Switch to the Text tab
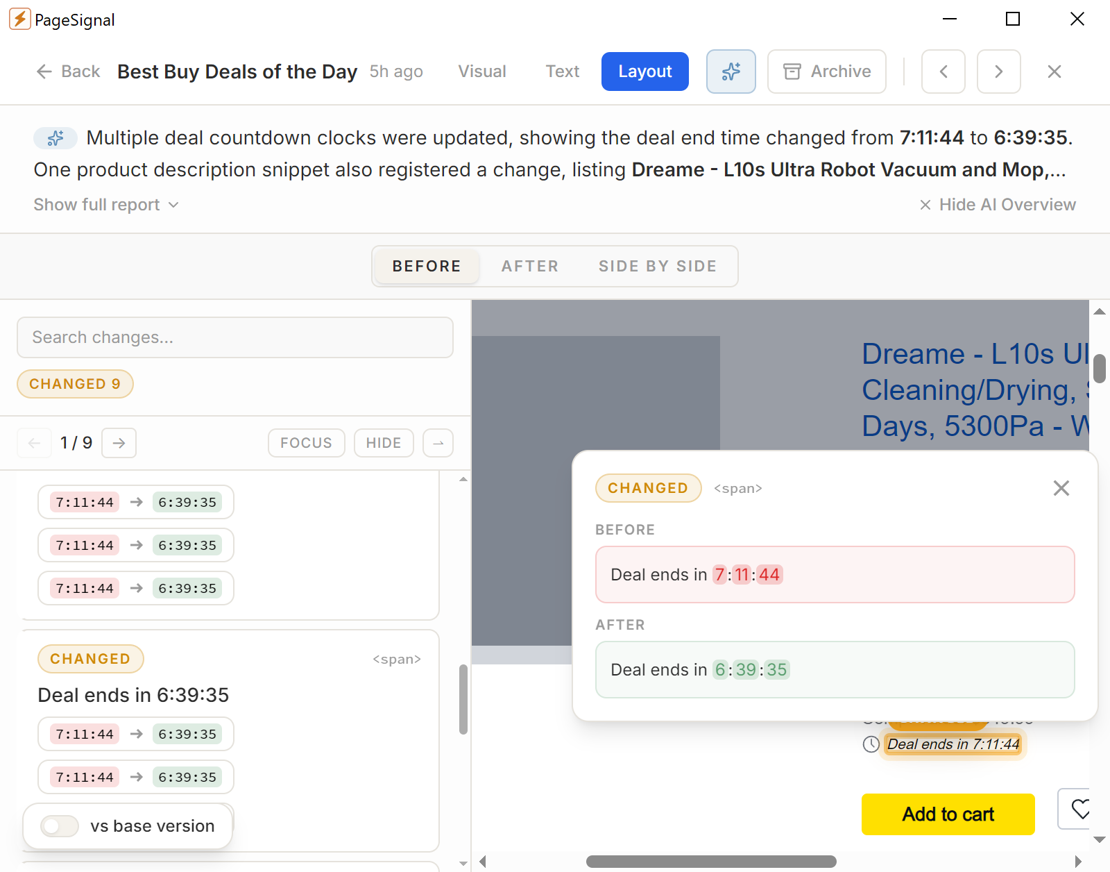The image size is (1110, 872). (x=563, y=72)
